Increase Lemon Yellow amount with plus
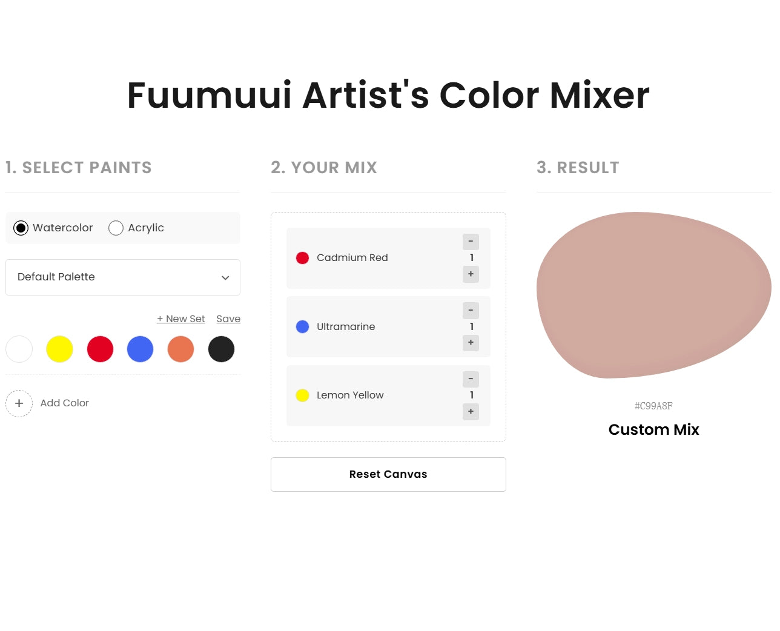This screenshot has width=780, height=631. pyautogui.click(x=471, y=412)
